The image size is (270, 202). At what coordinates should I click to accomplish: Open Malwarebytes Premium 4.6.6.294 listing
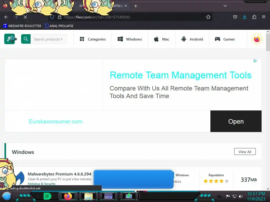click(x=59, y=174)
